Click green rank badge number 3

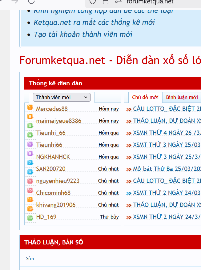[30, 126]
